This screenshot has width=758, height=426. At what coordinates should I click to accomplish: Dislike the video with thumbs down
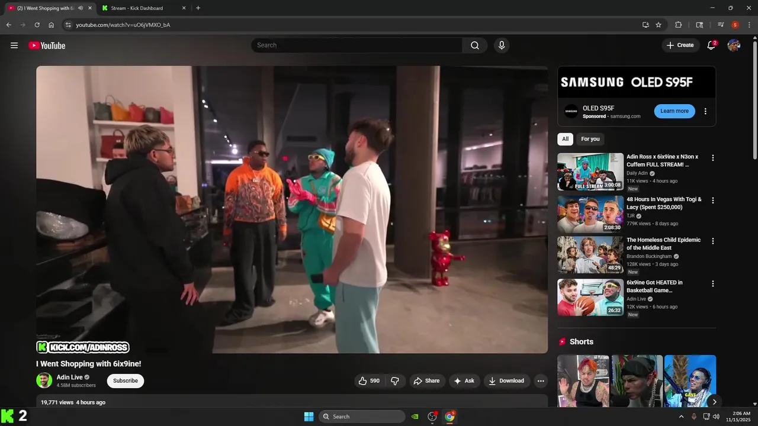(395, 381)
